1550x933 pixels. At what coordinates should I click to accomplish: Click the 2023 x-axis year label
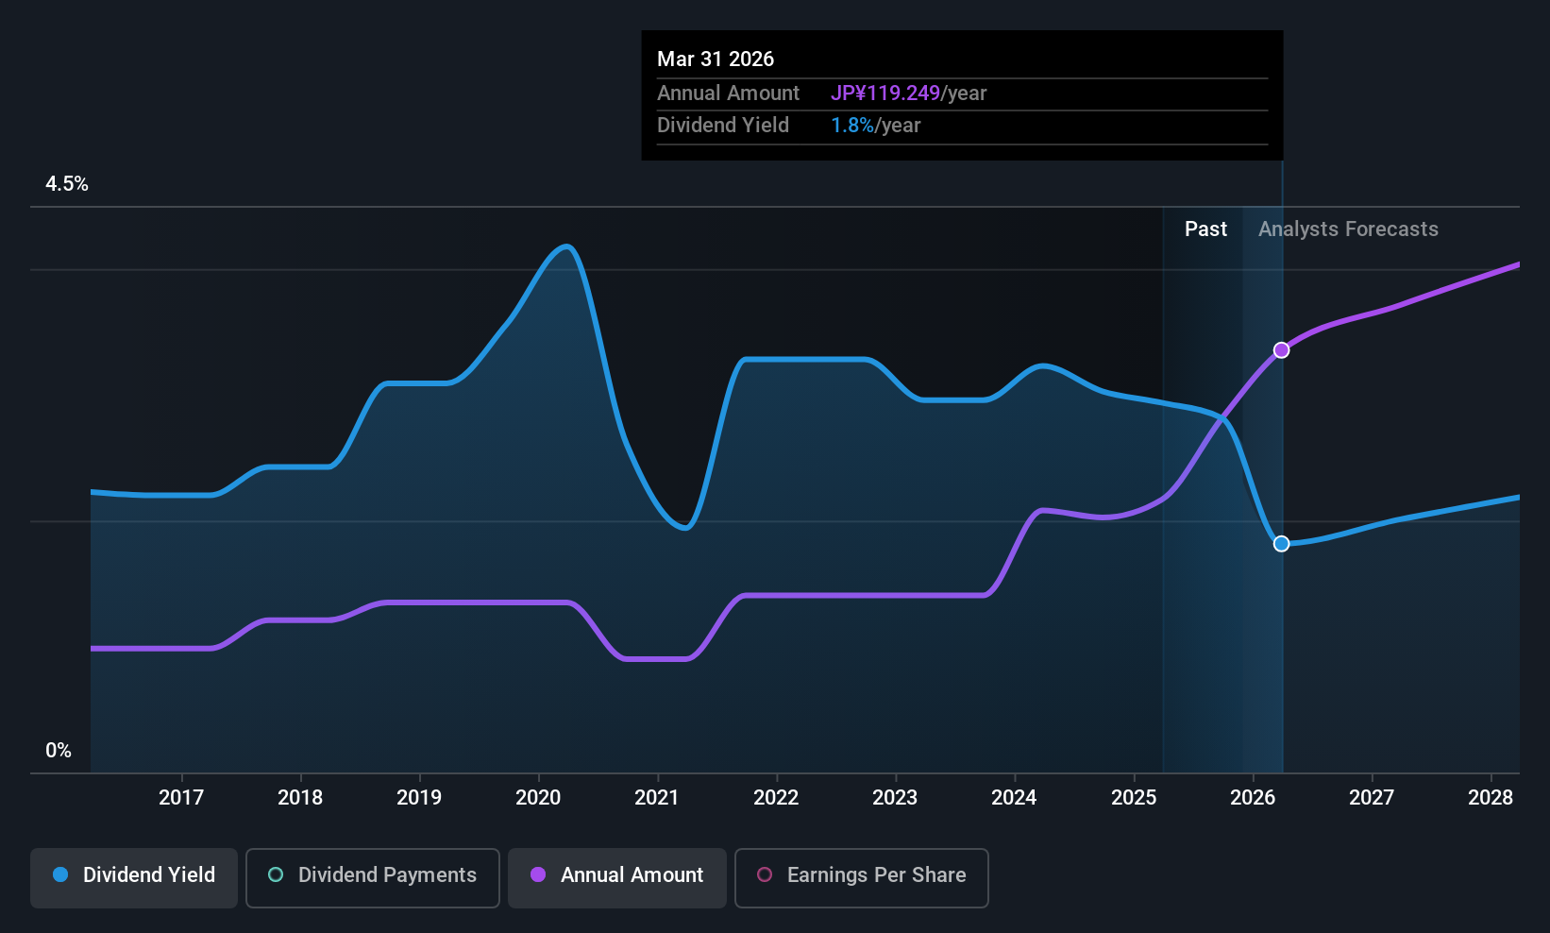tap(895, 798)
